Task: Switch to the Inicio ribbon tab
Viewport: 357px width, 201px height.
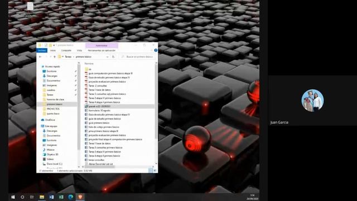Action: pyautogui.click(x=53, y=50)
